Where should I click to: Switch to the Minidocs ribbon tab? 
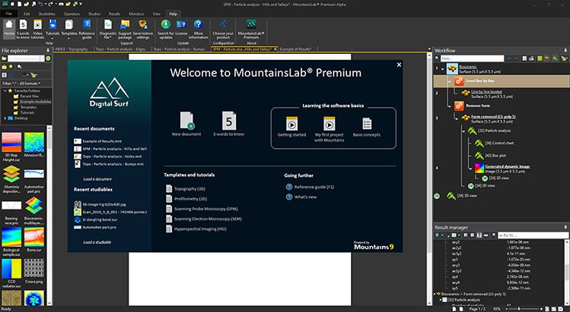pyautogui.click(x=137, y=14)
